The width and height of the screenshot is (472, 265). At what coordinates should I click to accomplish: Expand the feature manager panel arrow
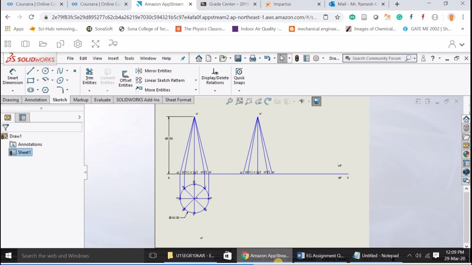click(x=79, y=117)
